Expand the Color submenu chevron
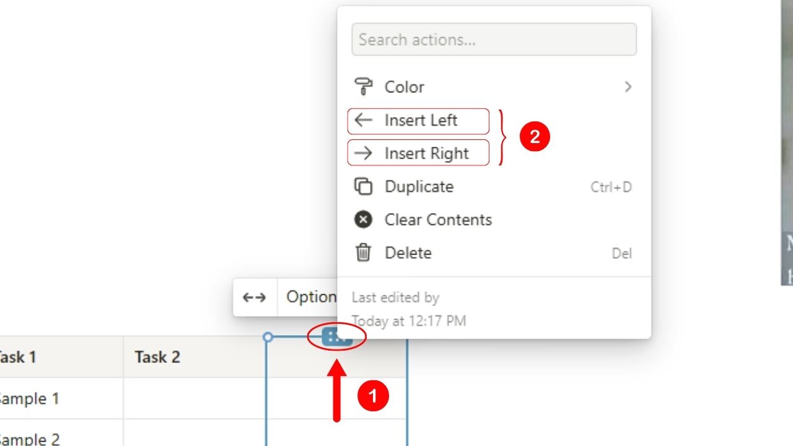This screenshot has height=446, width=793. pyautogui.click(x=628, y=87)
